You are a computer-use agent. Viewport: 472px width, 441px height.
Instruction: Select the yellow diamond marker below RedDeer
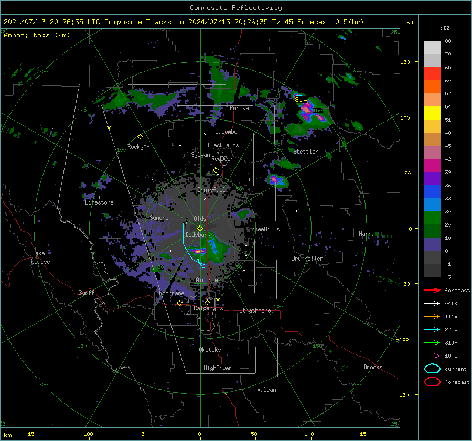coord(216,170)
